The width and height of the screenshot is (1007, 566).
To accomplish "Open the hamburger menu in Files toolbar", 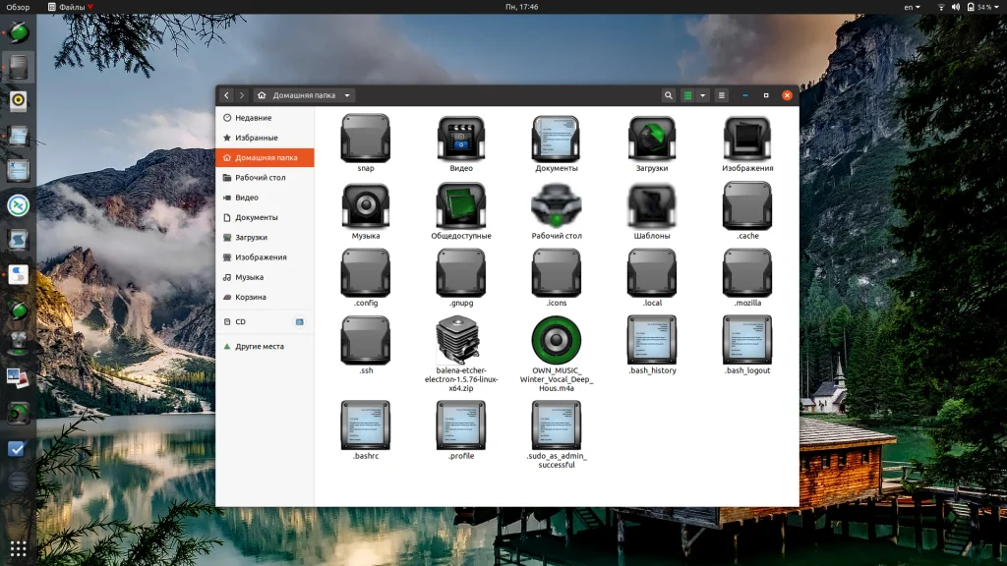I will click(722, 95).
